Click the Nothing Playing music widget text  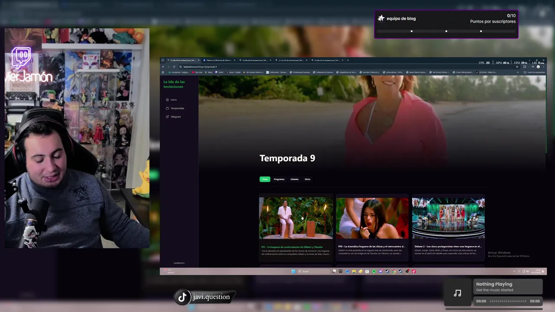494,284
